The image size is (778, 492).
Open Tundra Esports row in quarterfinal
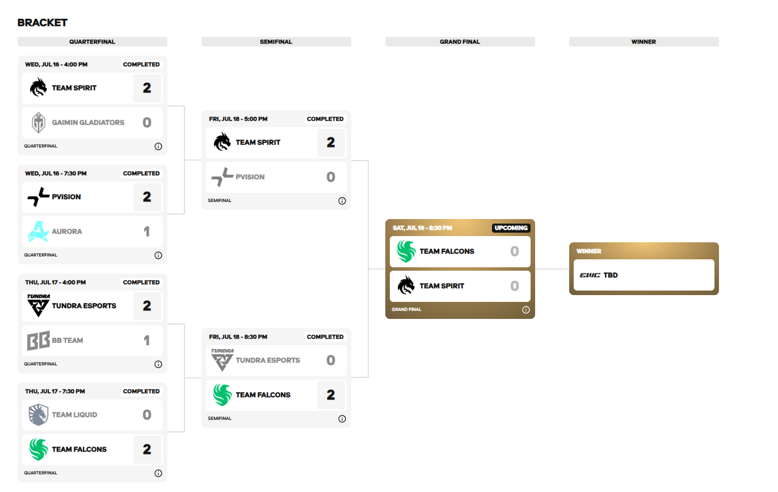pos(92,306)
